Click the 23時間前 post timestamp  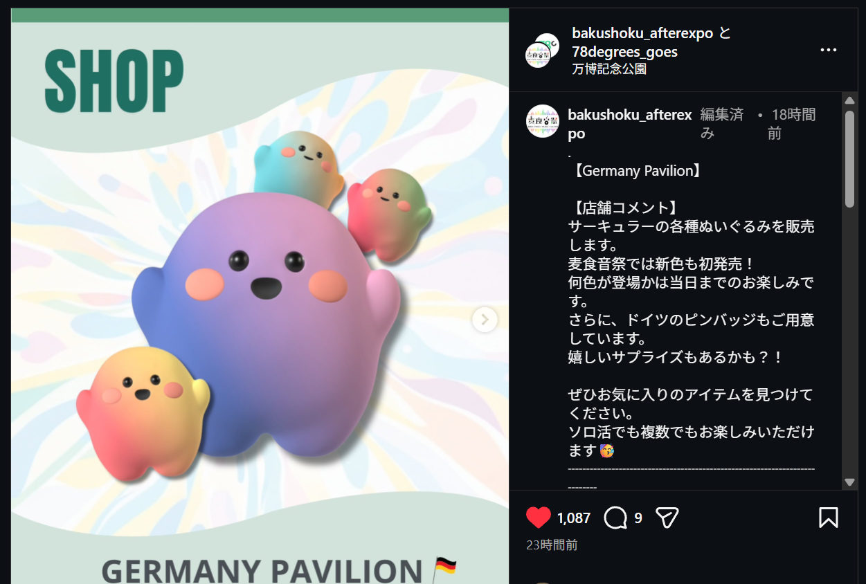[552, 545]
